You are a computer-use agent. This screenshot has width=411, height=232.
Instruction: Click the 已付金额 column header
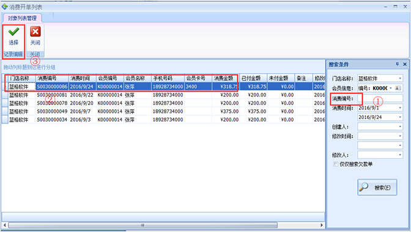pos(253,78)
